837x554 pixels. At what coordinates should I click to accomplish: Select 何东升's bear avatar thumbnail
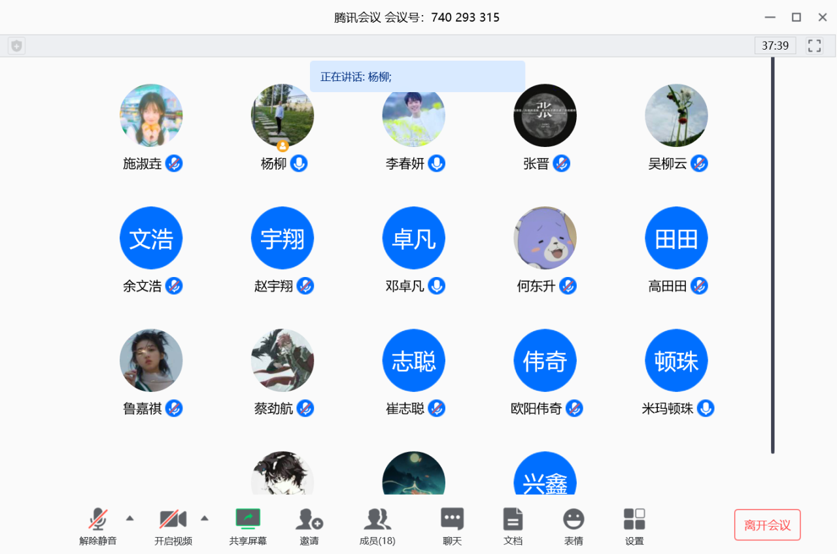point(545,238)
